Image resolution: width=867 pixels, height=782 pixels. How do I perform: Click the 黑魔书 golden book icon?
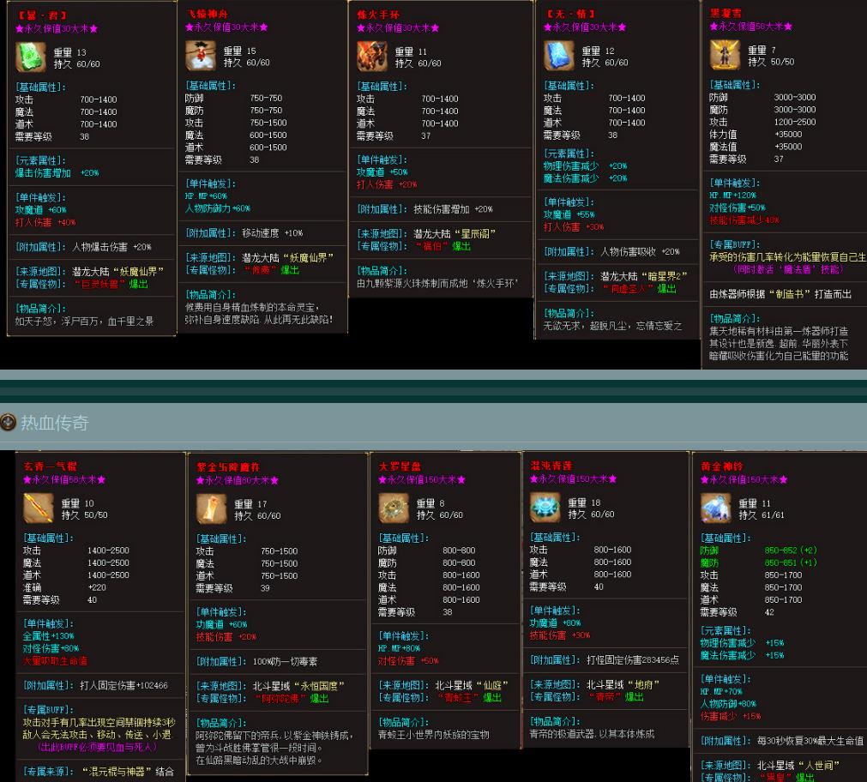725,54
